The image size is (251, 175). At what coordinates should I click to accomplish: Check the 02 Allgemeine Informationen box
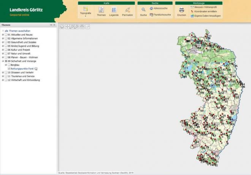[6, 38]
